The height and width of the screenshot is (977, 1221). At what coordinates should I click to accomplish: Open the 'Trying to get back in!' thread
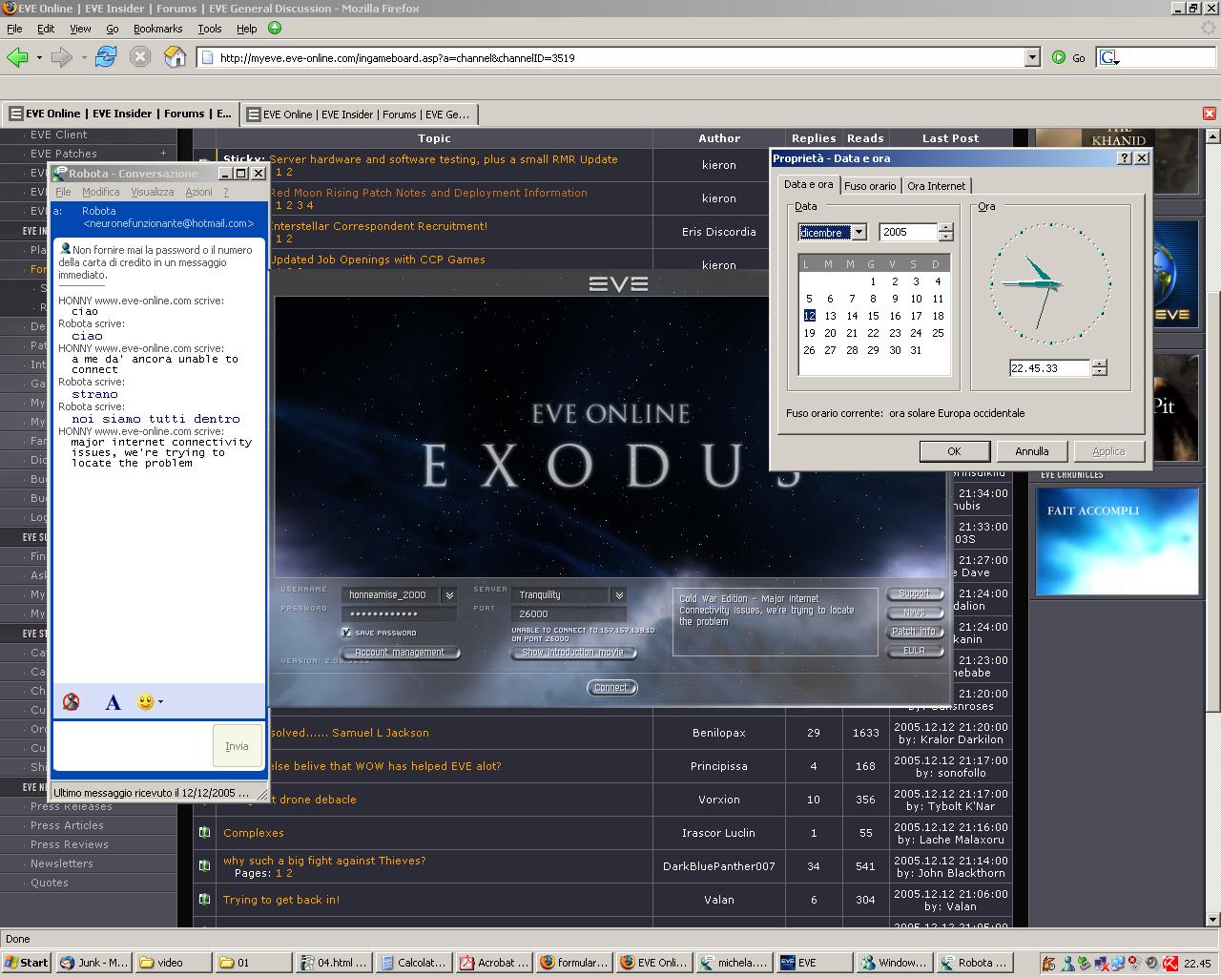[x=281, y=900]
